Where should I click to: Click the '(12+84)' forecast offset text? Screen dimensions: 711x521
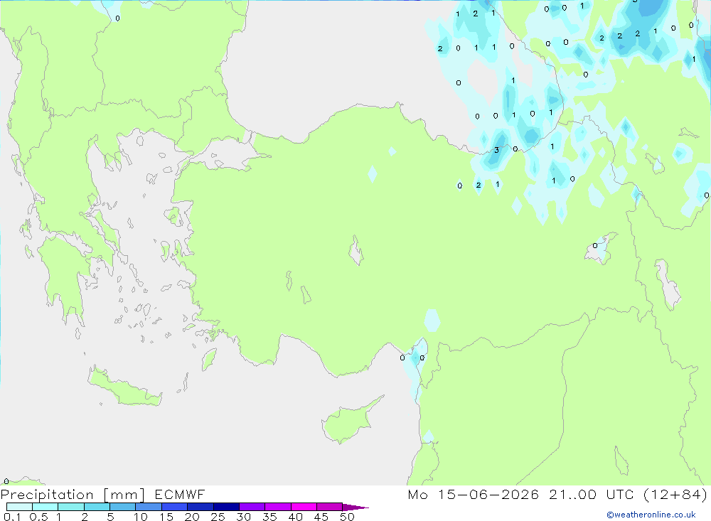tap(675, 494)
